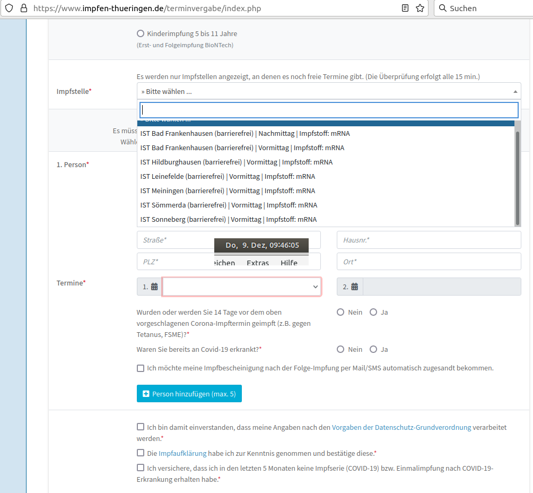533x493 pixels.
Task: Choose IST Hildburghausen Vormittag option
Action: [237, 162]
